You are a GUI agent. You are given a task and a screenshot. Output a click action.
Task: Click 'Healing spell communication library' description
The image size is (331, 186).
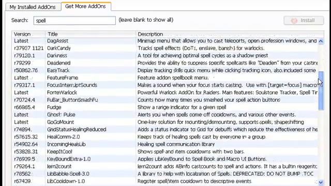[176, 144]
